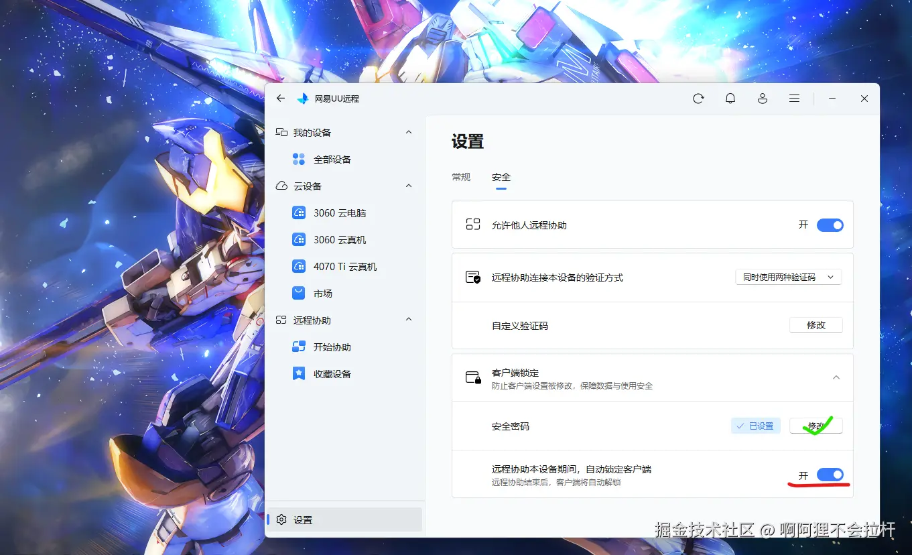Click the 云设备 cloud icon

coord(281,186)
